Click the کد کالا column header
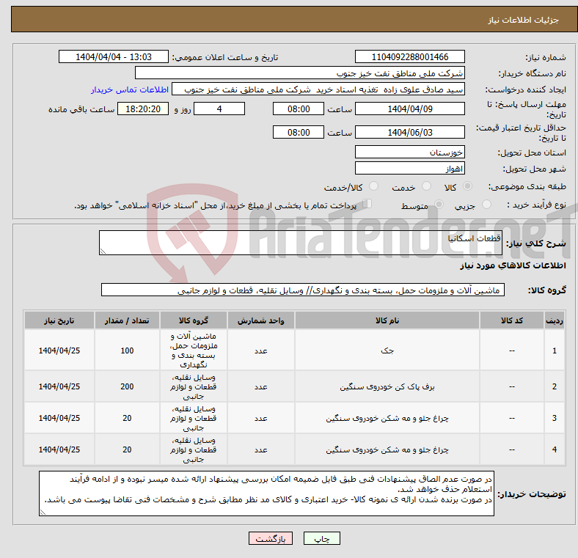This screenshot has width=578, height=558. pos(512,320)
